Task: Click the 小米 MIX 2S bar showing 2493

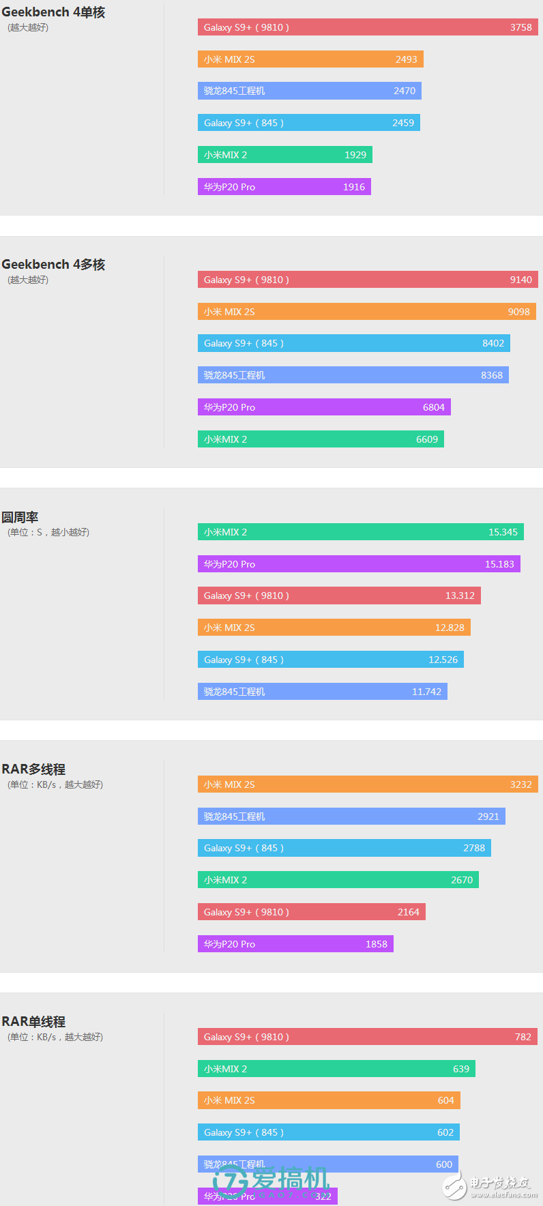Action: (310, 59)
